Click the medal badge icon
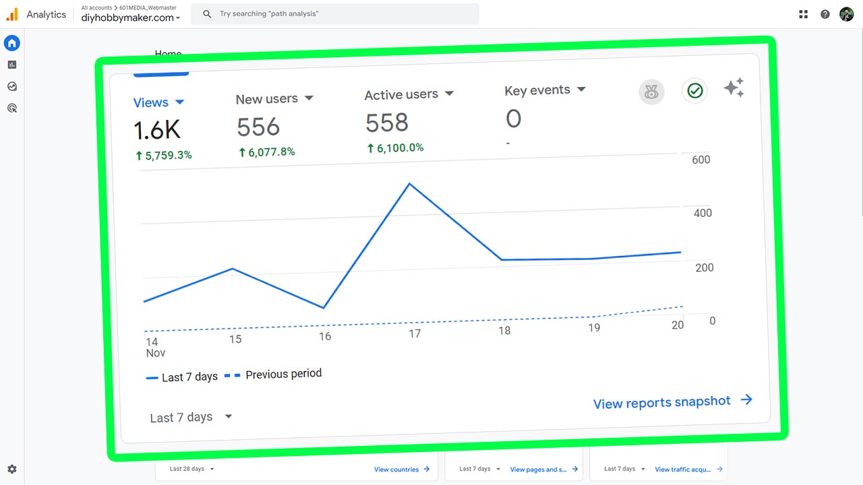This screenshot has height=485, width=863. click(651, 92)
